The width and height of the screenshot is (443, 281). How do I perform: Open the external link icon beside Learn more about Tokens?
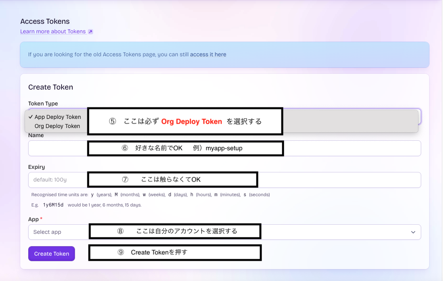point(91,32)
